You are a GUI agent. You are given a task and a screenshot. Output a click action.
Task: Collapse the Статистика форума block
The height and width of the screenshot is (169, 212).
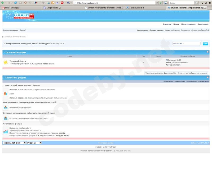[x=207, y=77]
